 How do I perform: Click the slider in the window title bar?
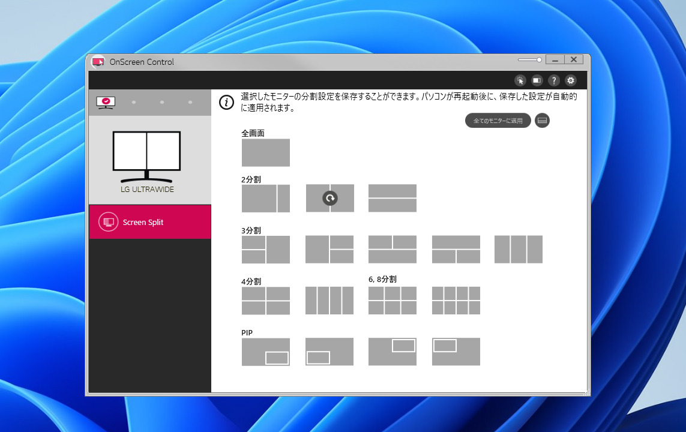(x=530, y=60)
